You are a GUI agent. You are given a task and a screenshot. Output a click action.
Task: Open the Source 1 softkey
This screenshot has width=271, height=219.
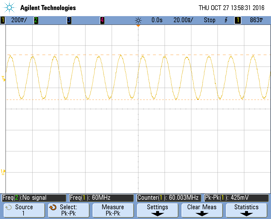(x=24, y=210)
